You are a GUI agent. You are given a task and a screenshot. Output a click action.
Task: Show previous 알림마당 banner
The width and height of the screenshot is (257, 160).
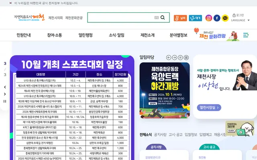[169, 58]
